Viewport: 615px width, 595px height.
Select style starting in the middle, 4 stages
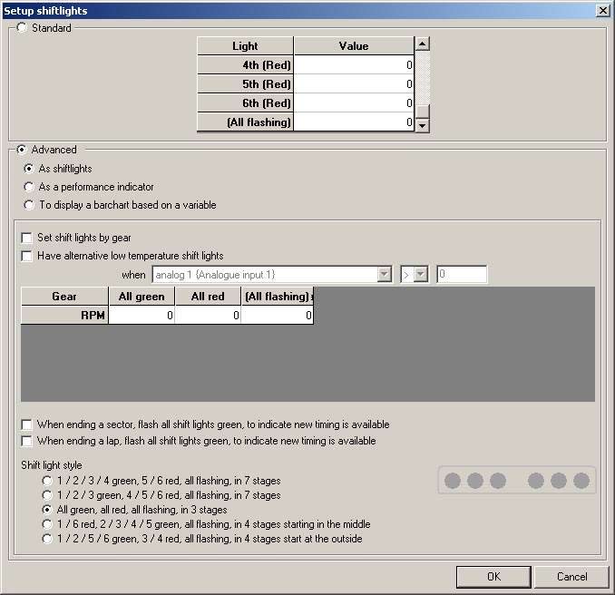[x=47, y=524]
